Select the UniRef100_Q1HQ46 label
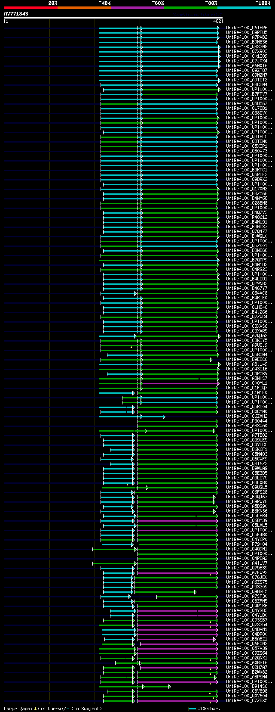The width and height of the screenshot is (275, 712). (x=247, y=308)
